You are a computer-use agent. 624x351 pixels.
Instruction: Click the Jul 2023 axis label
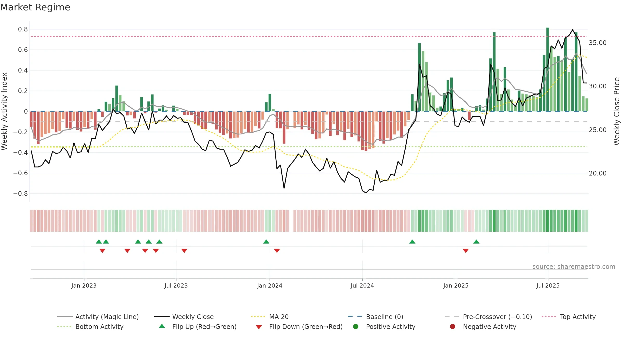point(176,285)
